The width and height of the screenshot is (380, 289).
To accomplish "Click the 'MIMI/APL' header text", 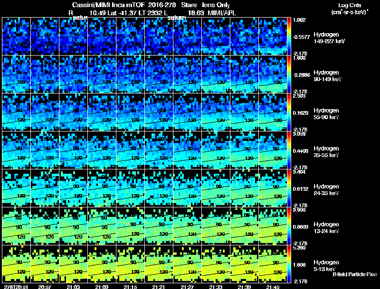I will 222,13.
